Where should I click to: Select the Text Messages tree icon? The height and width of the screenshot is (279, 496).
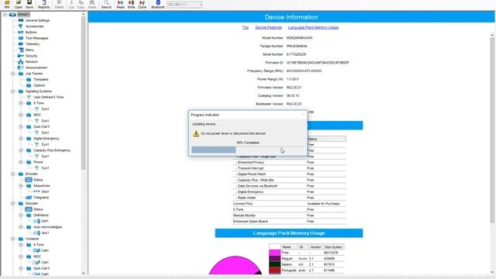tap(21, 38)
